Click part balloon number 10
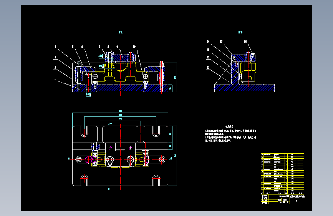Screen dimensions: 333x216 [134, 47]
